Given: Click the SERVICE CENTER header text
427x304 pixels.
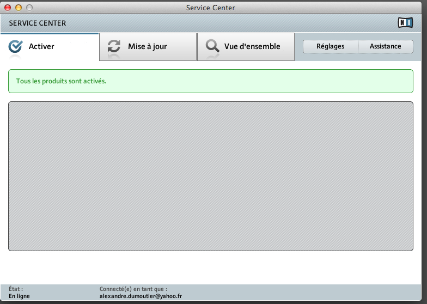Looking at the screenshot, I should point(38,23).
